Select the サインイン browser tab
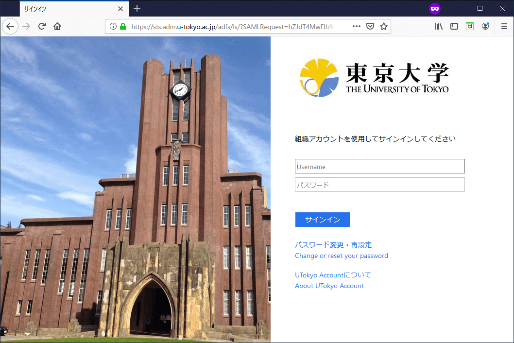Viewport: 514px width, 343px height. click(x=68, y=9)
